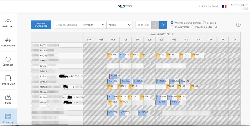Image resolution: width=250 pixels, height=126 pixels.
Task: Click the van icon in Rodolp's row
Action: pyautogui.click(x=68, y=102)
